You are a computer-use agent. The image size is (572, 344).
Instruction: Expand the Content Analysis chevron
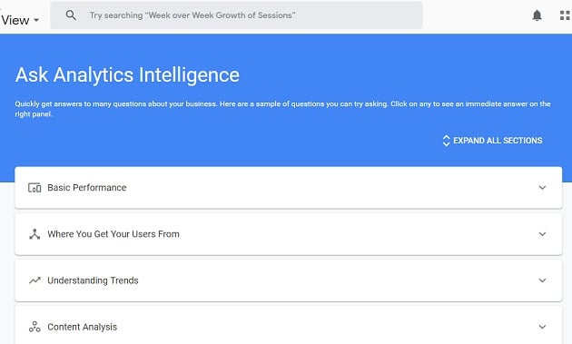coord(542,327)
